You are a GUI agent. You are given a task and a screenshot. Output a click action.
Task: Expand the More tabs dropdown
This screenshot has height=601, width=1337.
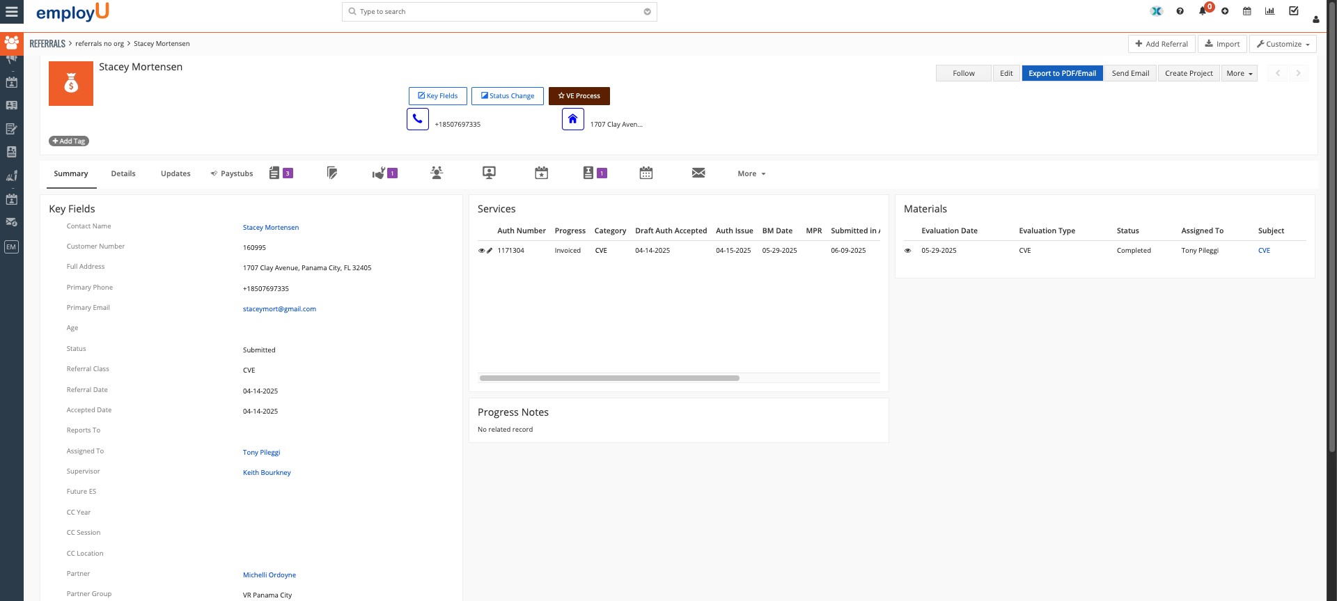click(751, 174)
